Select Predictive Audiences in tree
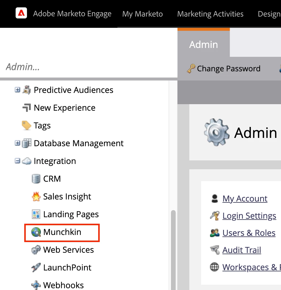The image size is (281, 290). (x=73, y=90)
